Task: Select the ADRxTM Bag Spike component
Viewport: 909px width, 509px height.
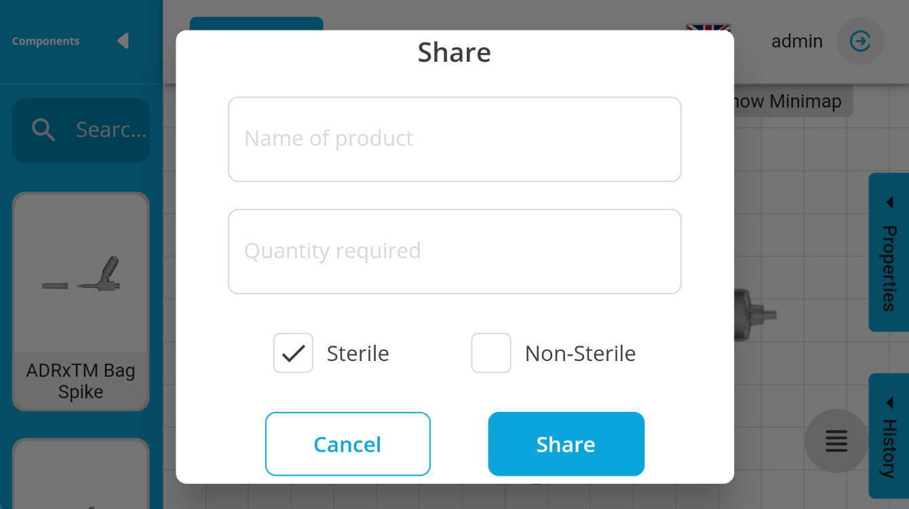Action: [x=81, y=301]
